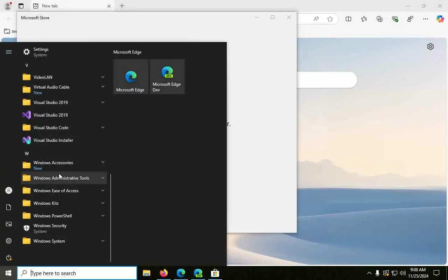Open Windows Security shield app
The image size is (448, 280).
click(64, 228)
